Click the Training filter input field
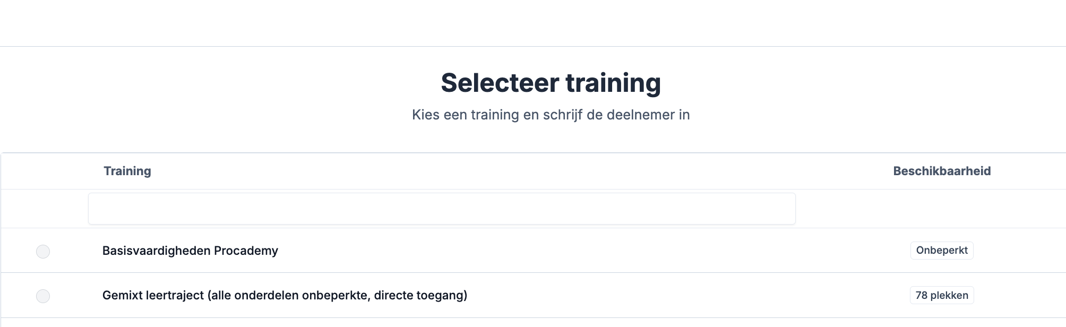Viewport: 1066px width, 327px height. point(441,209)
